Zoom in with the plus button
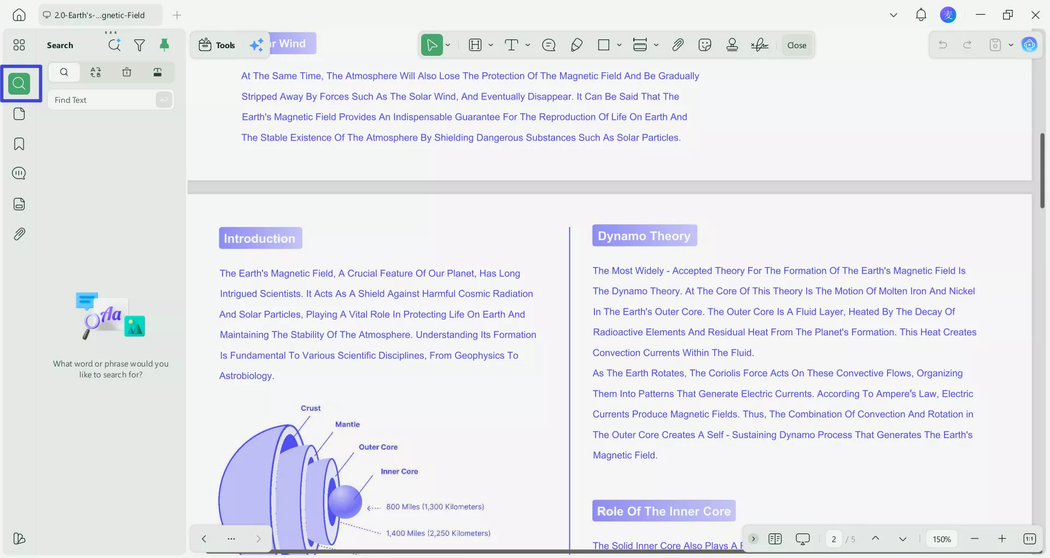Image resolution: width=1050 pixels, height=558 pixels. (1002, 539)
